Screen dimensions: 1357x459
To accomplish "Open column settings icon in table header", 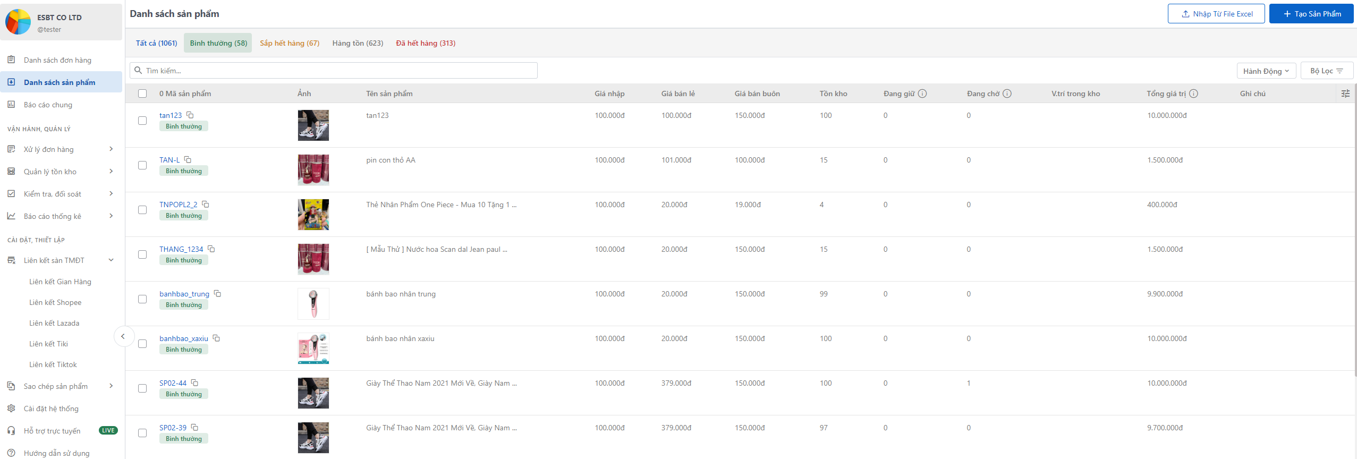I will pos(1345,93).
